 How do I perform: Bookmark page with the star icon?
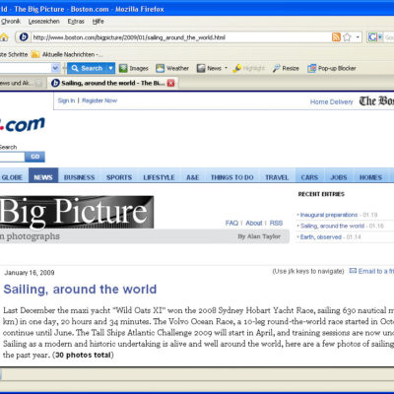[x=347, y=37]
